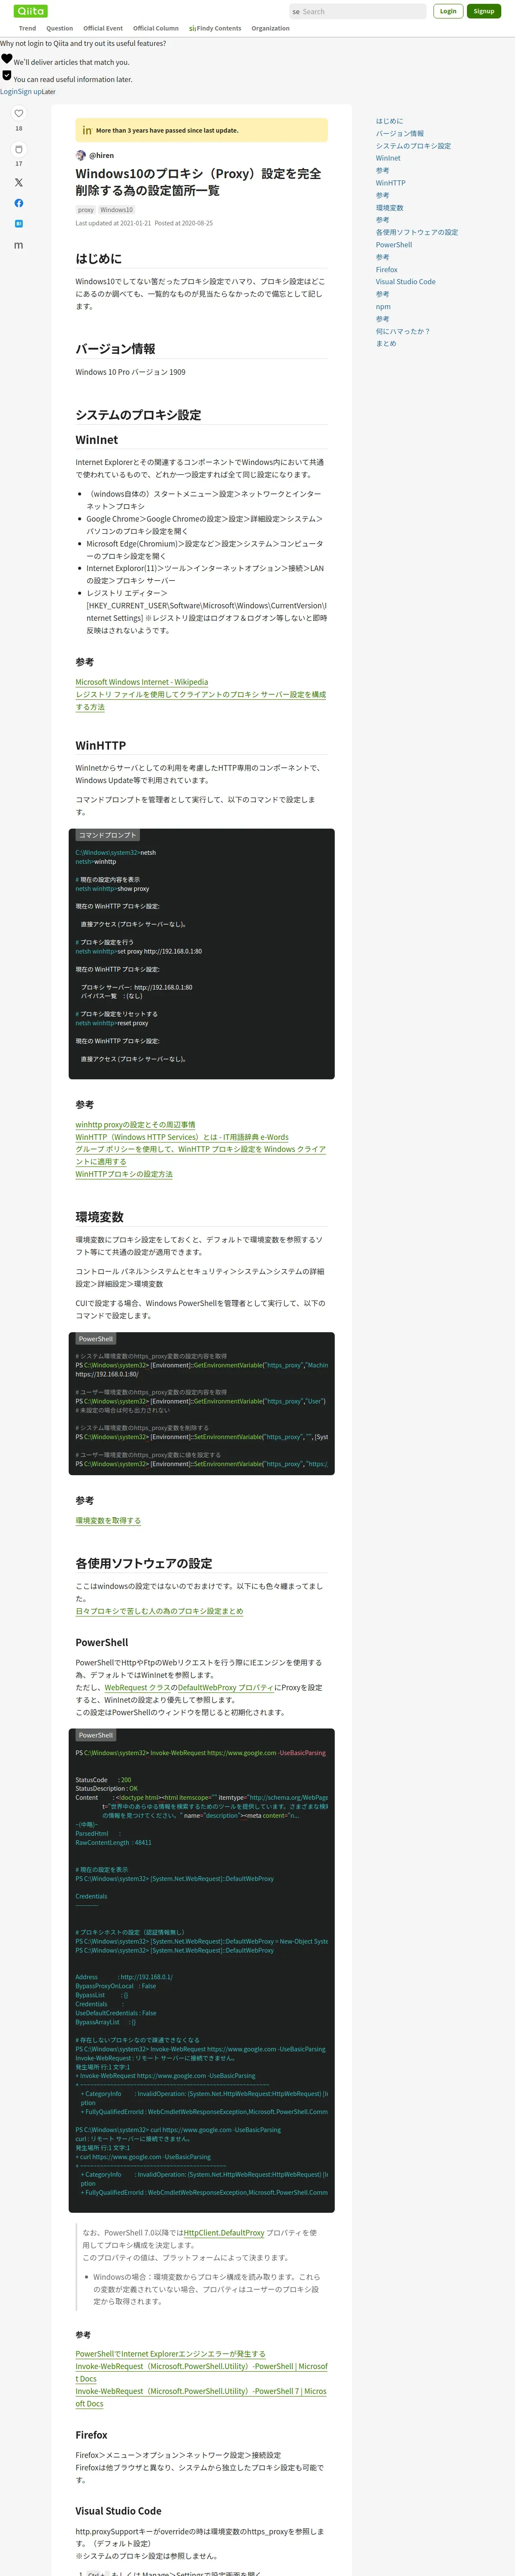Screen dimensions: 515x2576
Task: Select the proxy tag
Action: click(x=86, y=210)
